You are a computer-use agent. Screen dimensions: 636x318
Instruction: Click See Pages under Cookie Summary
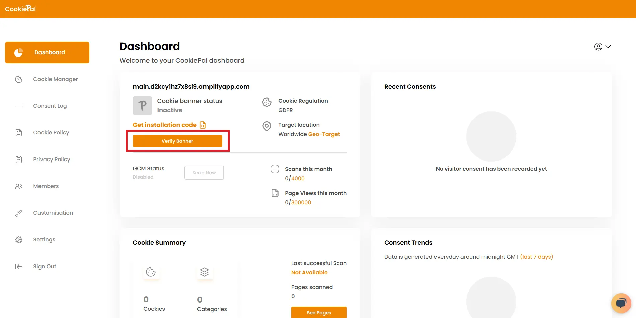pos(319,312)
